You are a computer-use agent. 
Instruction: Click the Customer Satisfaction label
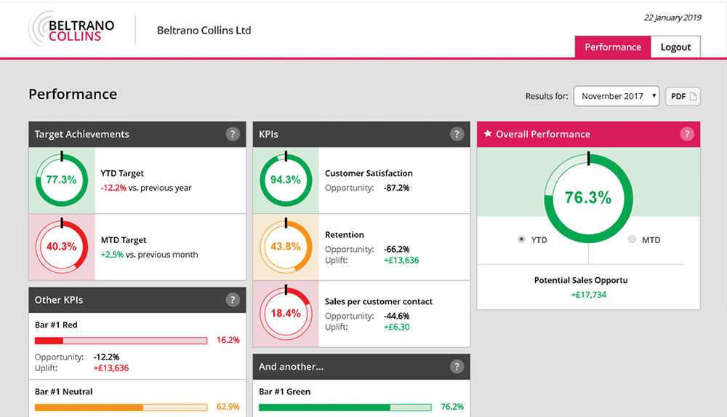coord(369,173)
